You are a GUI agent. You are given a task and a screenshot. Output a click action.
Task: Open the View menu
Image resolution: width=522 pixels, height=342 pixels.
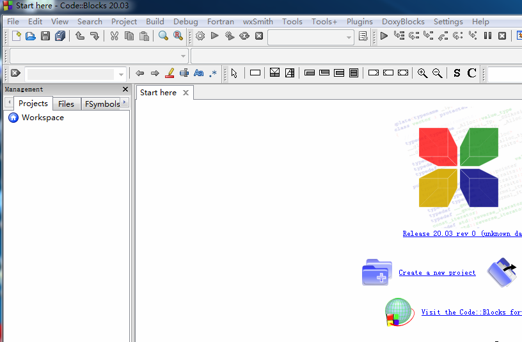tap(59, 22)
